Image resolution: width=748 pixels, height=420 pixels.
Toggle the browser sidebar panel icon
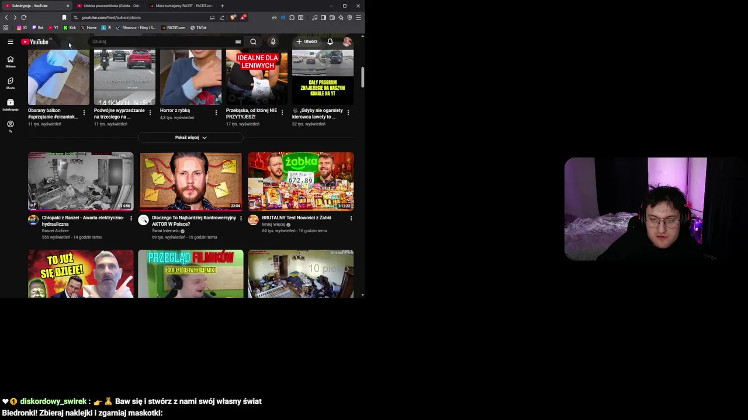tap(323, 17)
